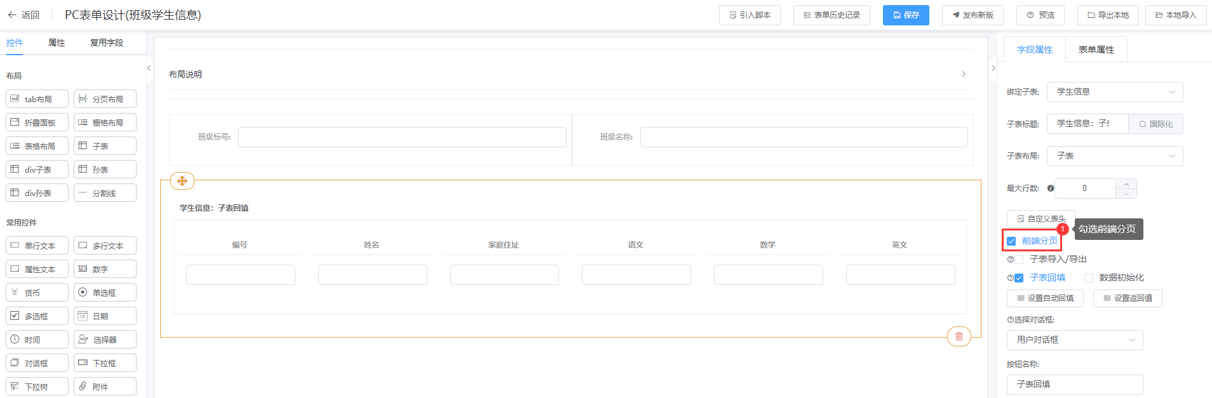Add a 单选框 control
The width and height of the screenshot is (1212, 398).
(105, 293)
